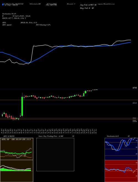138x182 pixels.
Task: Click the 'MACD: 127.7, 126.16, 1.54' line
Action: tap(14, 18)
